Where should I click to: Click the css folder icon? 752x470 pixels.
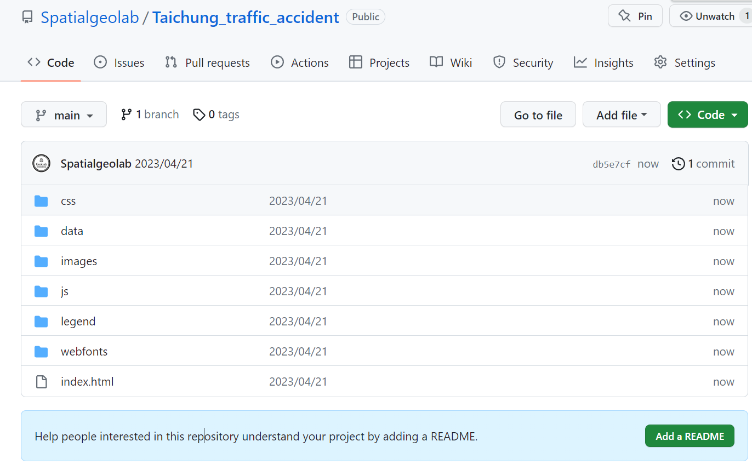pos(41,201)
